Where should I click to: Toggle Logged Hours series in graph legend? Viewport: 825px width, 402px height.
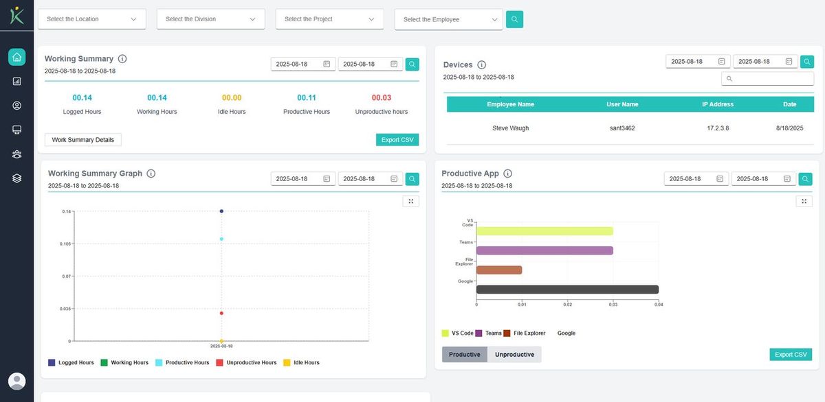click(71, 362)
